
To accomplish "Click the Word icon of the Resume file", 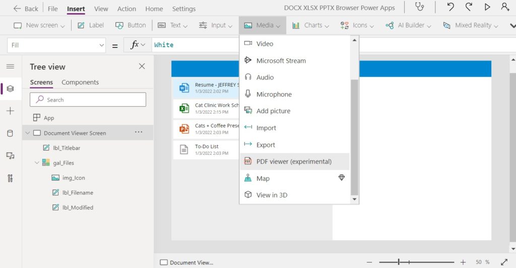I will (184, 88).
